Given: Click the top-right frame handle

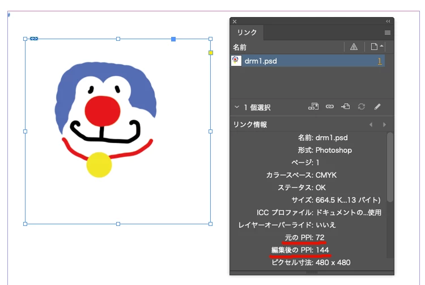Looking at the screenshot, I should click(x=211, y=39).
